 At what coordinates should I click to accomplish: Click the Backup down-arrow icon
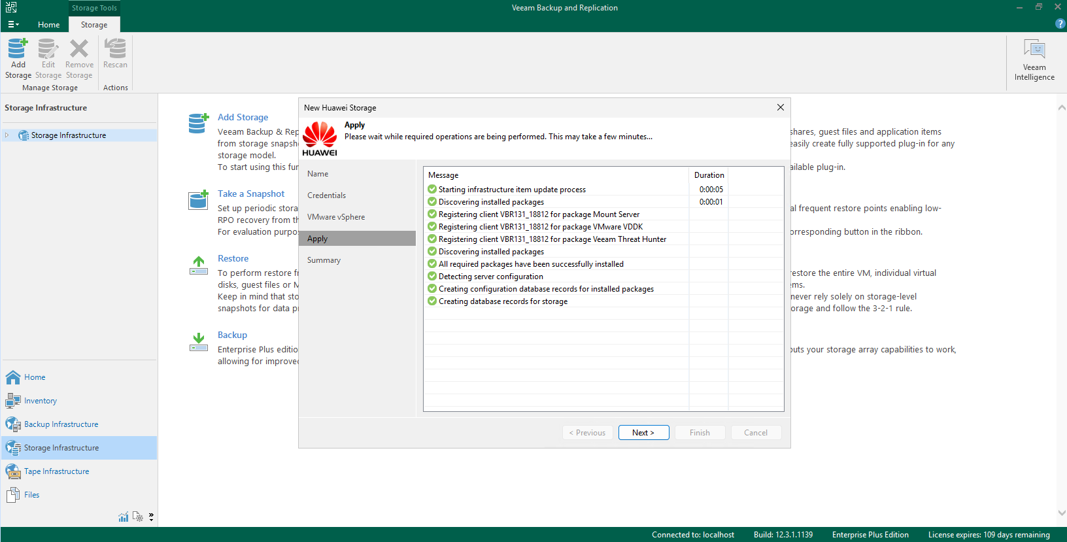click(198, 341)
